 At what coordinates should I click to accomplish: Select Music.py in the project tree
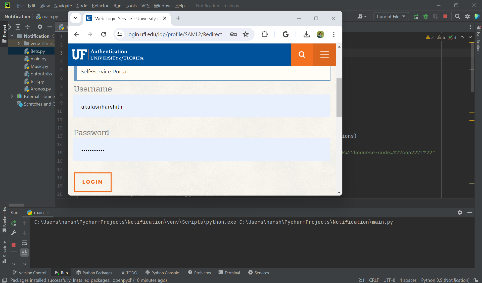(x=39, y=66)
